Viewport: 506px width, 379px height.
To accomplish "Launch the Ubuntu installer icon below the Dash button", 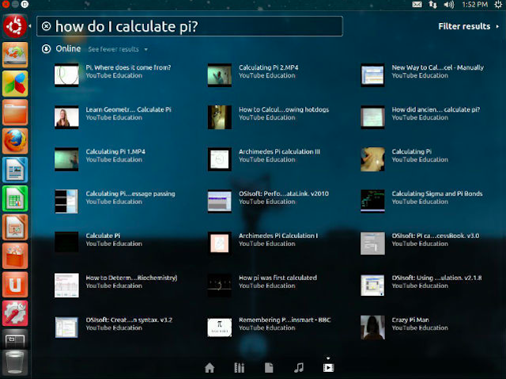I will pos(15,55).
